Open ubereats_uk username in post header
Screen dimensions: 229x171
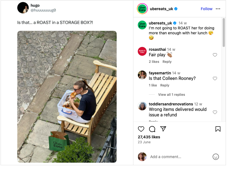pyautogui.click(x=161, y=9)
